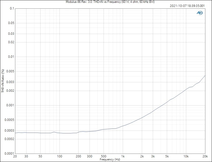Click the THD+N curve's small bump near 80 Hz
This screenshot has width=212, height=162.
tap(54, 132)
